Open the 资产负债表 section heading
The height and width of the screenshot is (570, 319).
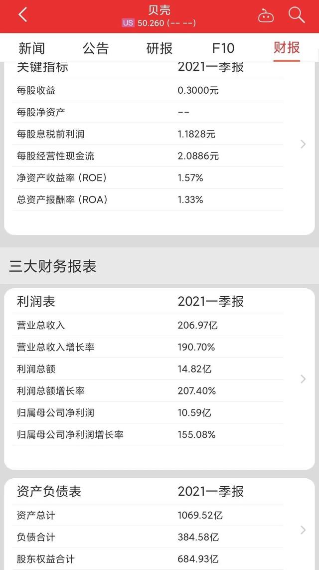point(49,492)
